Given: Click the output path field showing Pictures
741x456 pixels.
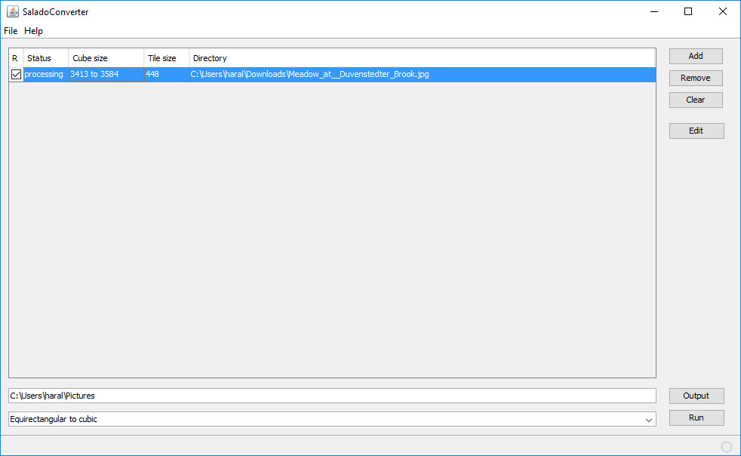Looking at the screenshot, I should [x=332, y=396].
